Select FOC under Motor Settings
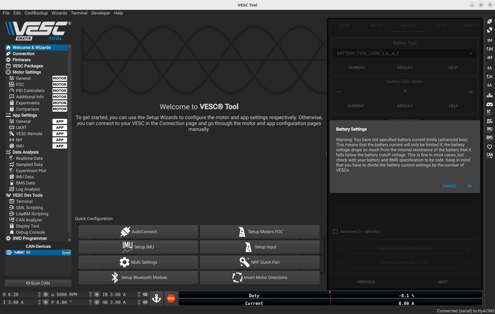This screenshot has width=495, height=314. click(x=36, y=84)
